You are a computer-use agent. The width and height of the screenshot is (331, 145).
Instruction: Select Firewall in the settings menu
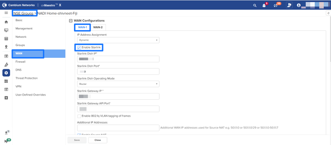[x=21, y=62]
